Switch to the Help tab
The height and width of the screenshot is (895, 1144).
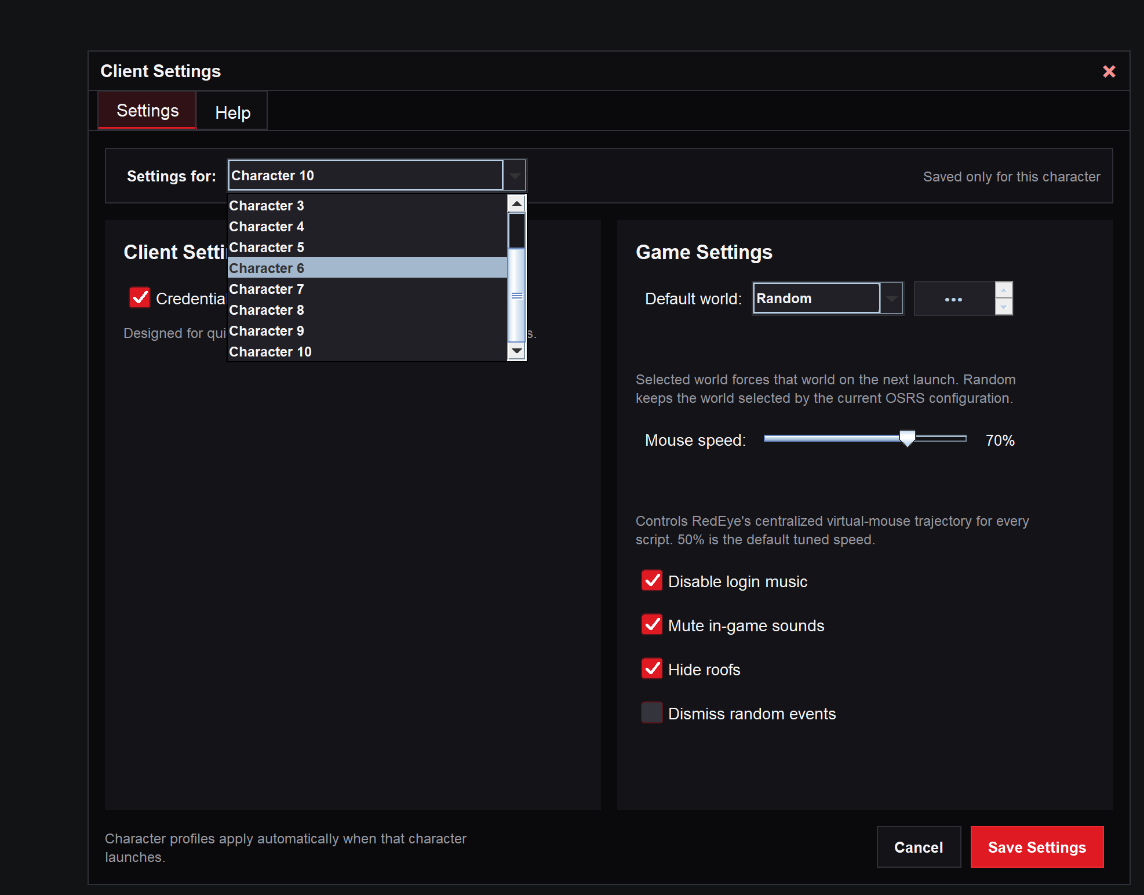tap(232, 112)
